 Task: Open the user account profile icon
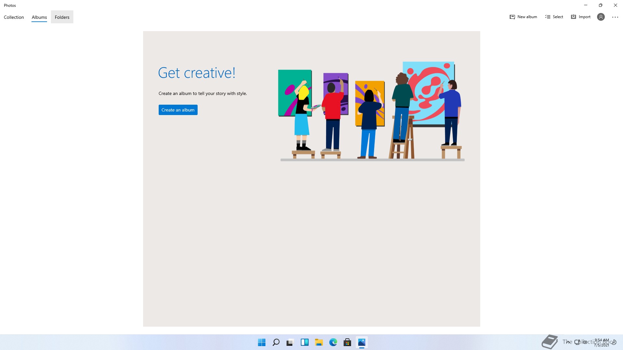[x=601, y=17]
